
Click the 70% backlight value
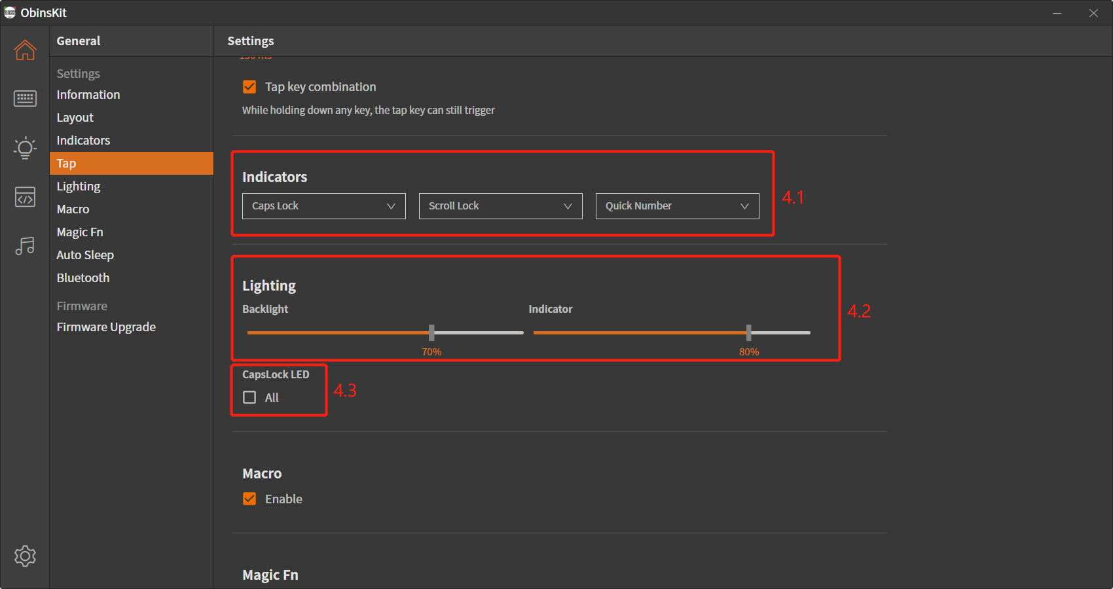click(431, 351)
